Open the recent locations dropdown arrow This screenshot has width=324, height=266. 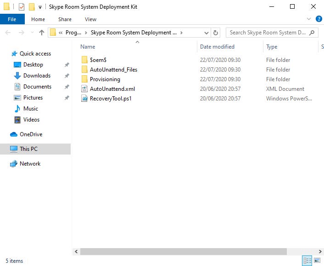point(32,33)
